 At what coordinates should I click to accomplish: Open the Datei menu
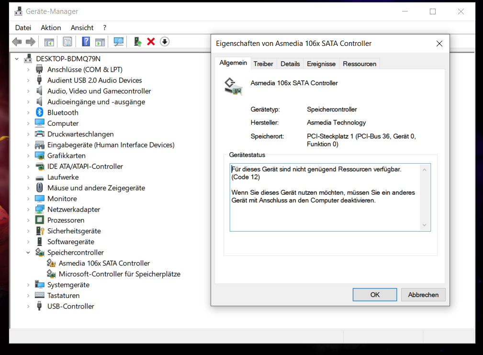[x=23, y=28]
